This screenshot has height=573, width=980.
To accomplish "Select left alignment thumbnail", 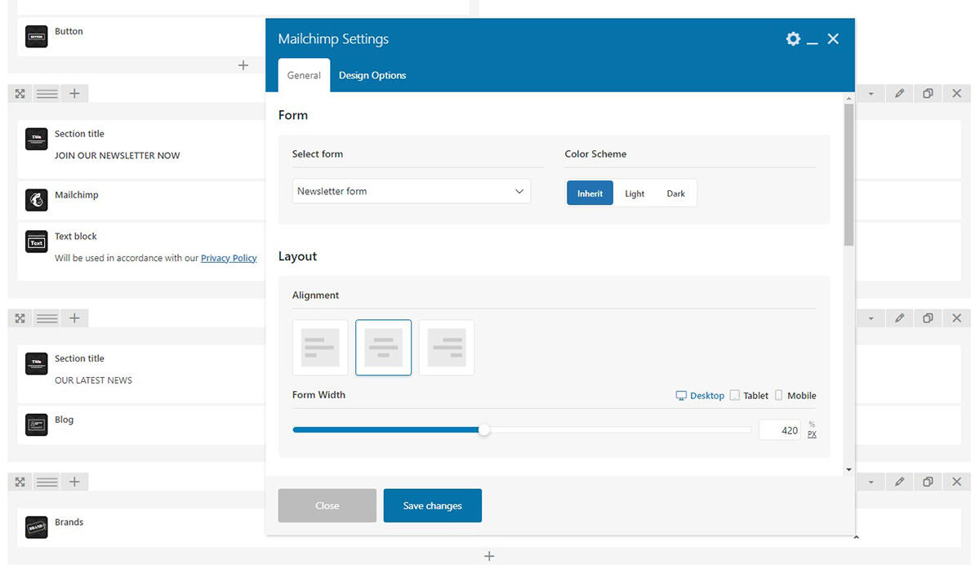I will pos(320,348).
